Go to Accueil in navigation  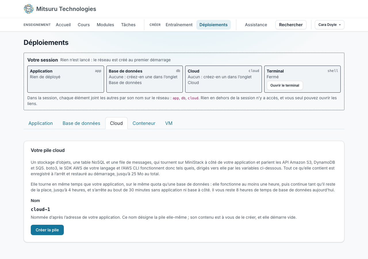[63, 25]
